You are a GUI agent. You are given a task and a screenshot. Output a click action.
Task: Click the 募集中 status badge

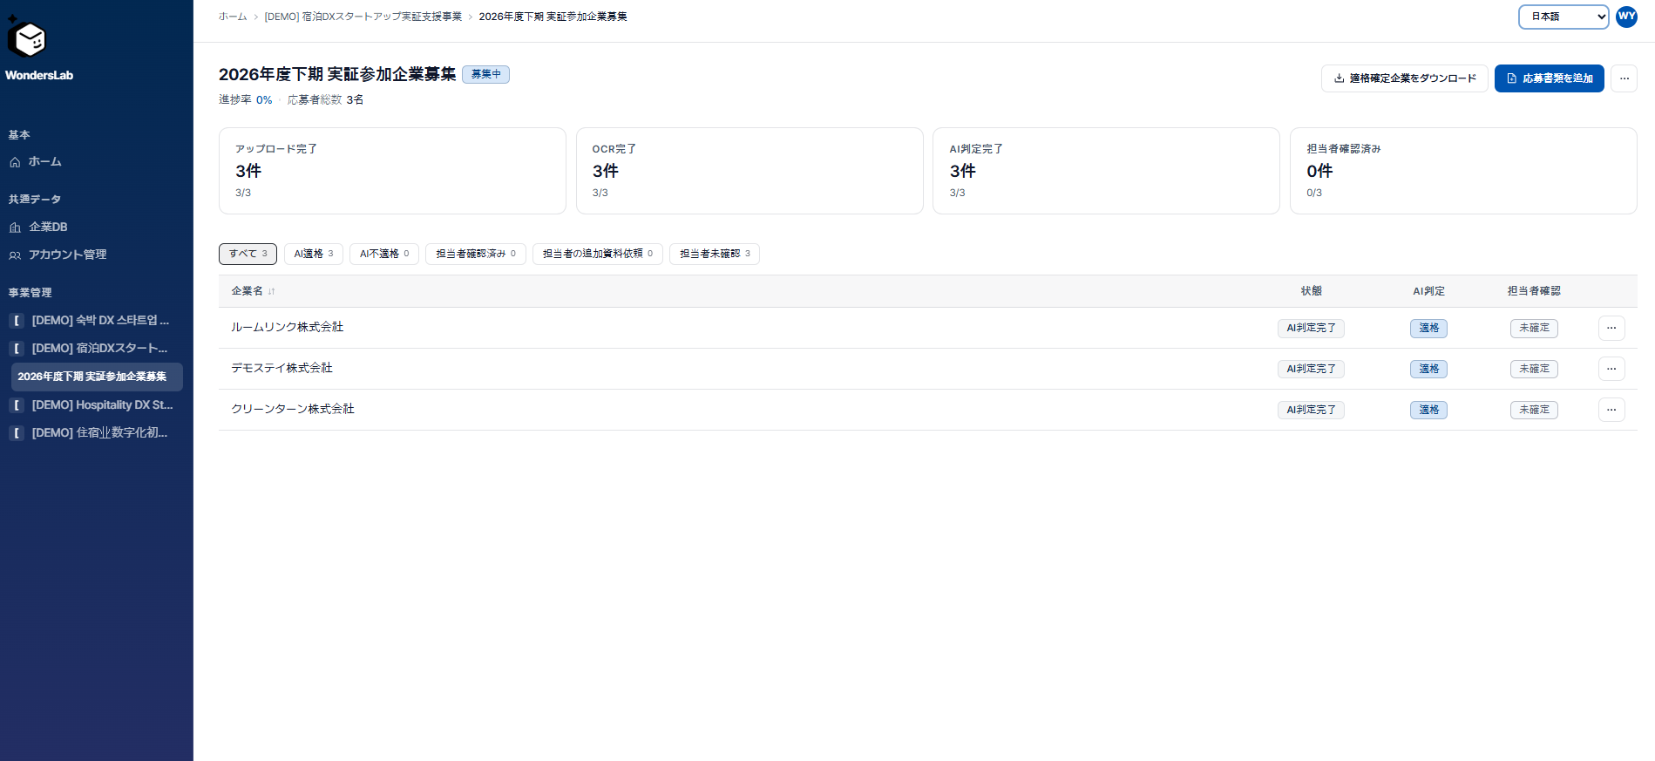pyautogui.click(x=485, y=74)
